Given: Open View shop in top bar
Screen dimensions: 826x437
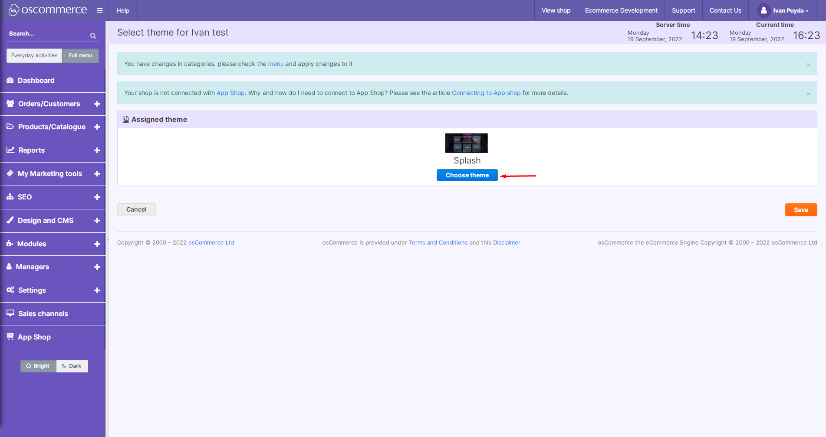Looking at the screenshot, I should click(x=556, y=10).
